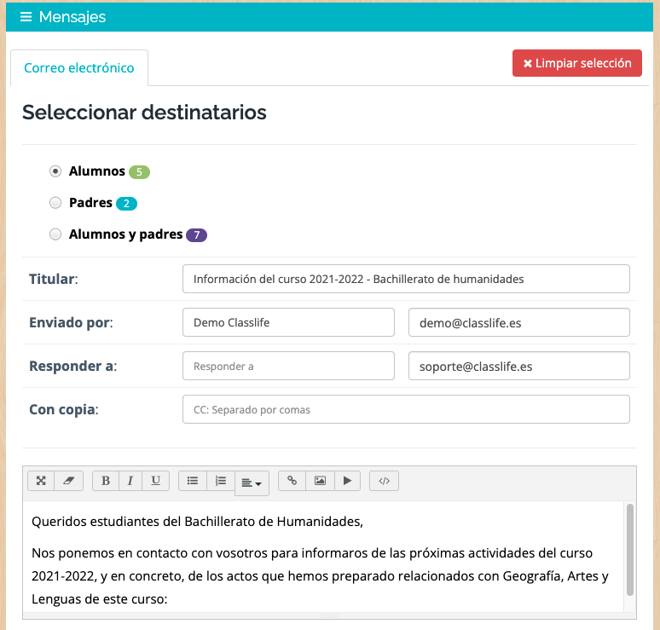Select the Alumnos radio button
The image size is (660, 630).
tap(55, 171)
